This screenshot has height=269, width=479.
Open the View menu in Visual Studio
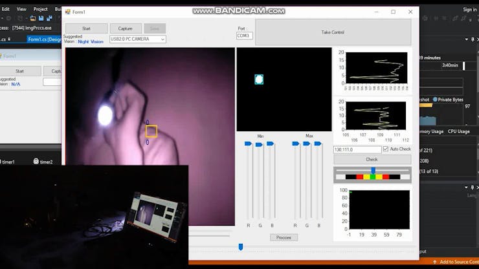click(x=21, y=9)
